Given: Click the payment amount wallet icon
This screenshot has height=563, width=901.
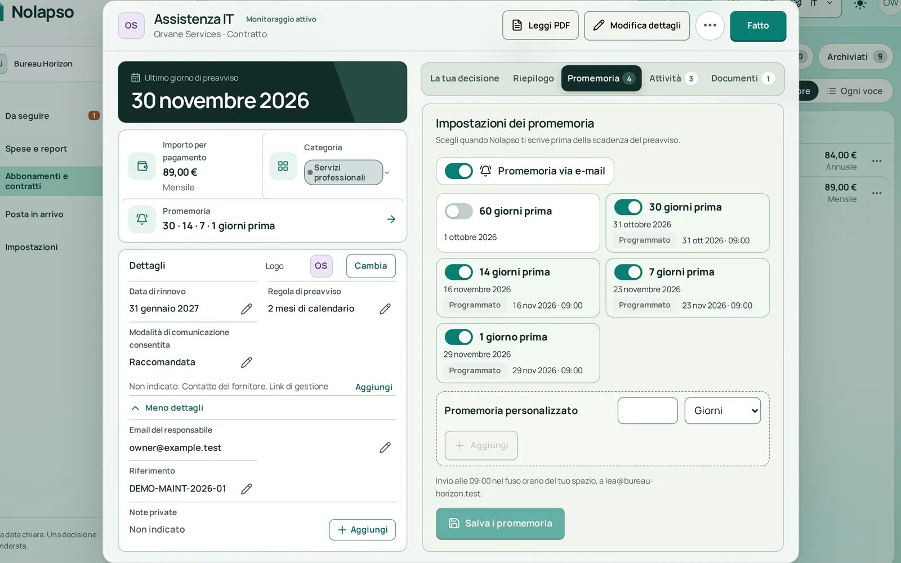Looking at the screenshot, I should click(x=142, y=166).
